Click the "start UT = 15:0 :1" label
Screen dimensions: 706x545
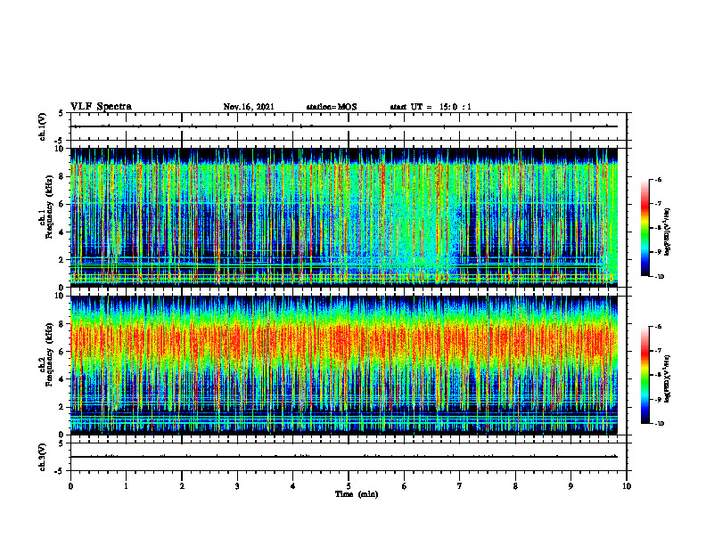pos(431,107)
